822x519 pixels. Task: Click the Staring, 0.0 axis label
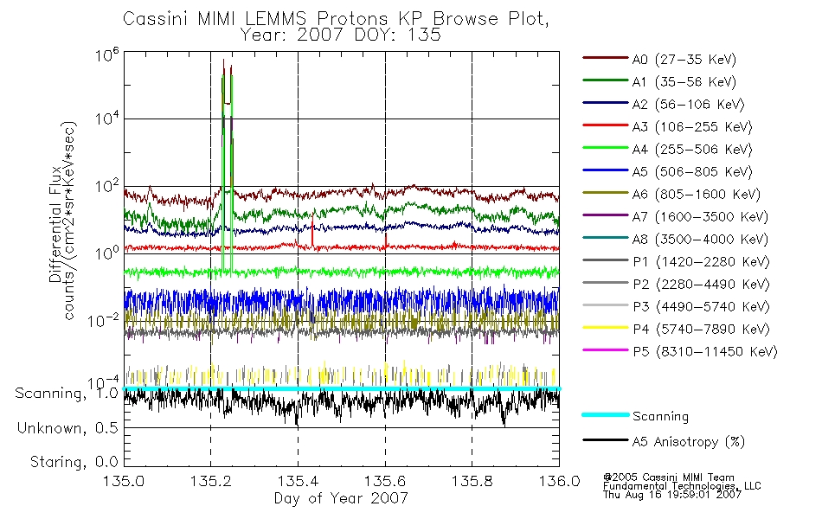click(74, 463)
